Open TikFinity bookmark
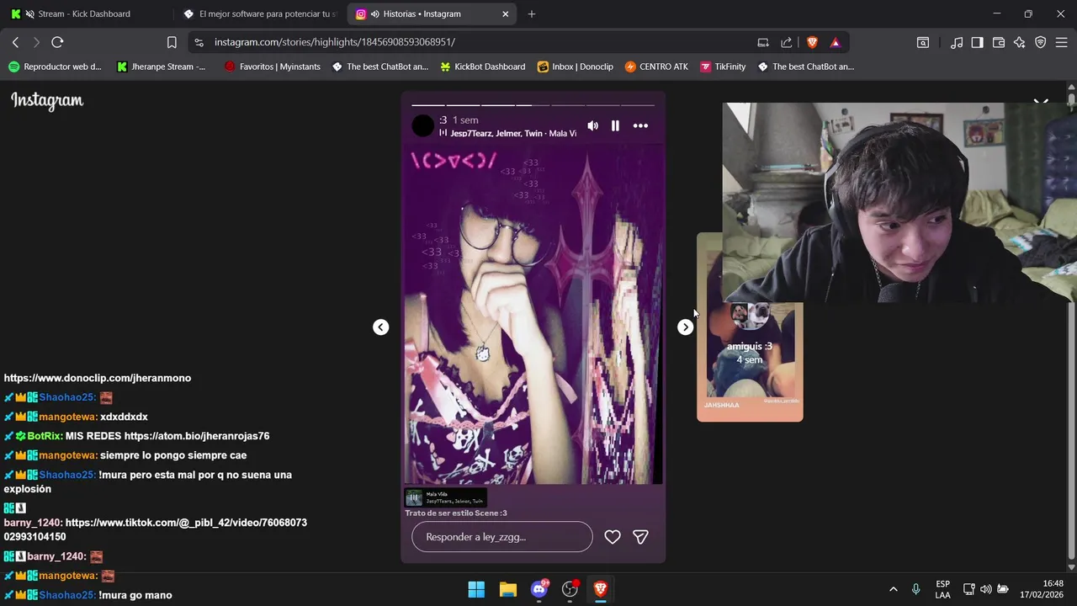The image size is (1077, 606). (x=722, y=66)
